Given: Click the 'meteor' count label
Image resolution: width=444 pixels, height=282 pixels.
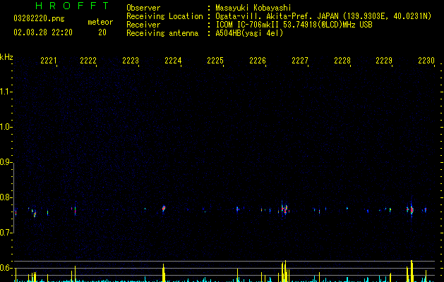Looking at the screenshot, I should (x=100, y=22).
